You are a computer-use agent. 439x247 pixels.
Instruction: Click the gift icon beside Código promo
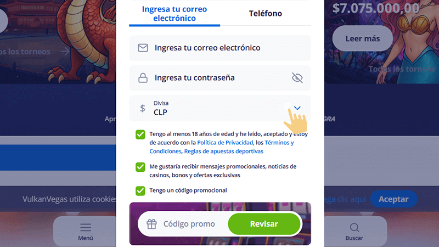152,224
